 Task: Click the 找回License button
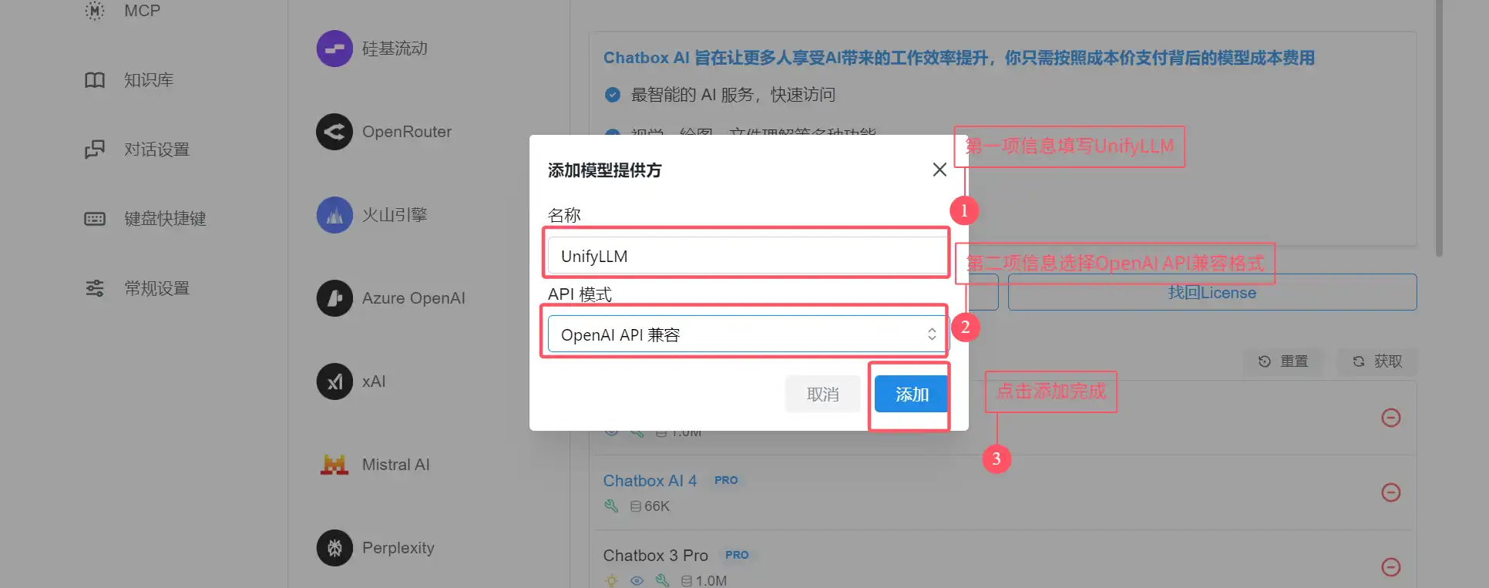[1212, 292]
